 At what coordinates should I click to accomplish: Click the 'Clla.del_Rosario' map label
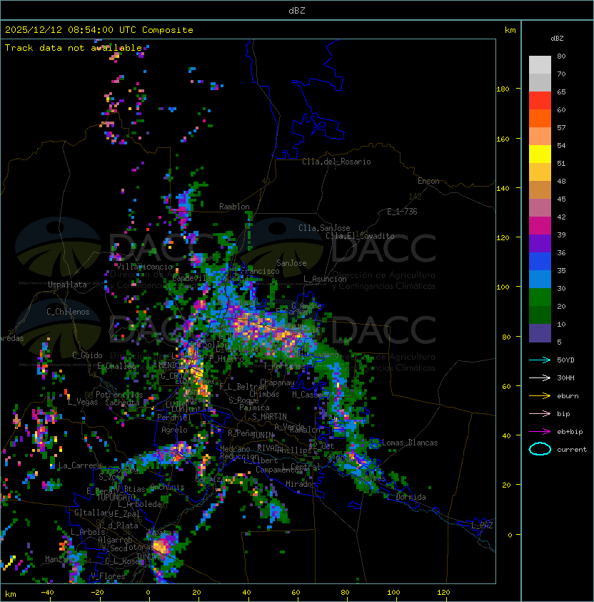(336, 162)
